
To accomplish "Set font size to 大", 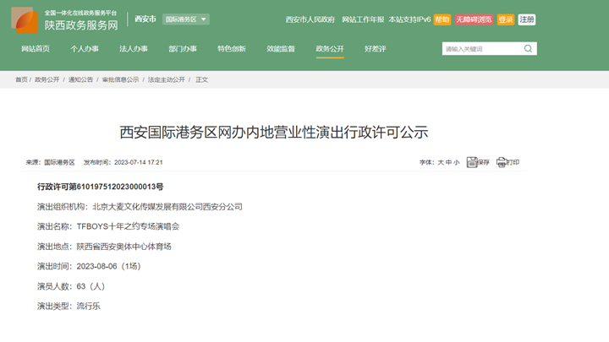I will tap(441, 162).
